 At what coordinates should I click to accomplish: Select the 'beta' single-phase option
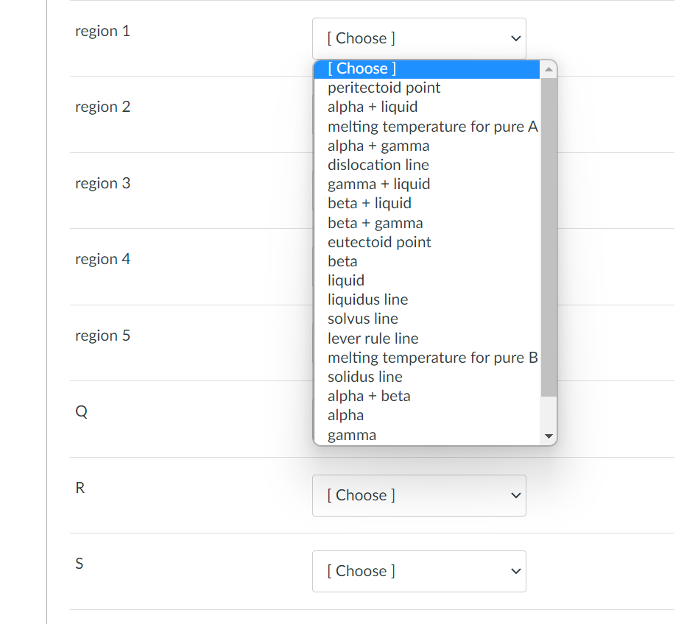[427, 261]
